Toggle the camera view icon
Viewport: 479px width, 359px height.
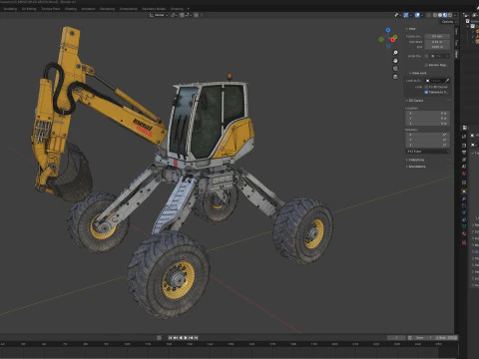pyautogui.click(x=395, y=69)
